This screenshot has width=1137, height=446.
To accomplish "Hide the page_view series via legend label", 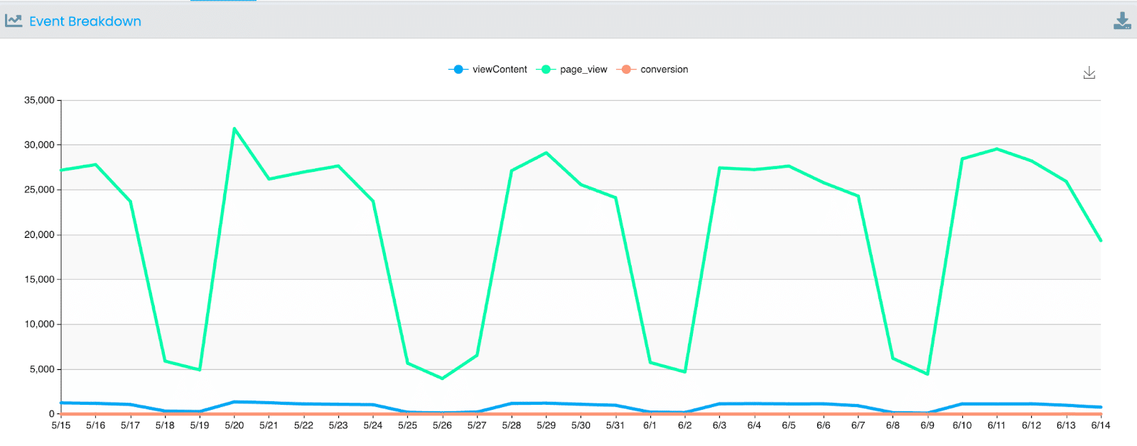I will [x=583, y=70].
